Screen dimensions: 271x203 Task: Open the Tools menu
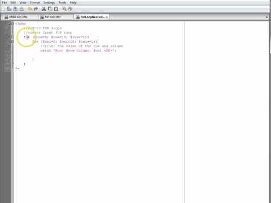[62, 3]
